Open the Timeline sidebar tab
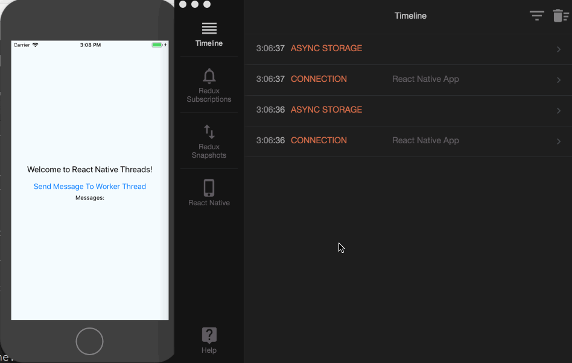 (209, 34)
